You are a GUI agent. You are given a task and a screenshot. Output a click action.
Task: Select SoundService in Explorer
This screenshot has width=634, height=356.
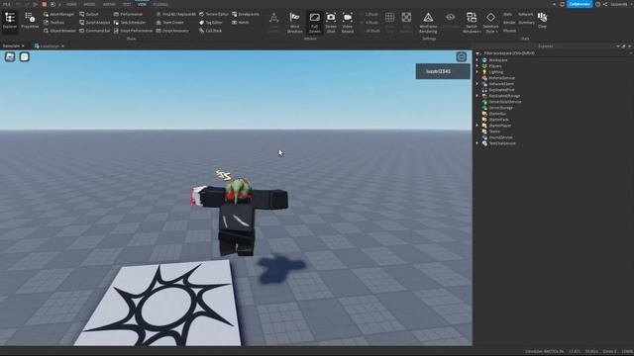500,137
